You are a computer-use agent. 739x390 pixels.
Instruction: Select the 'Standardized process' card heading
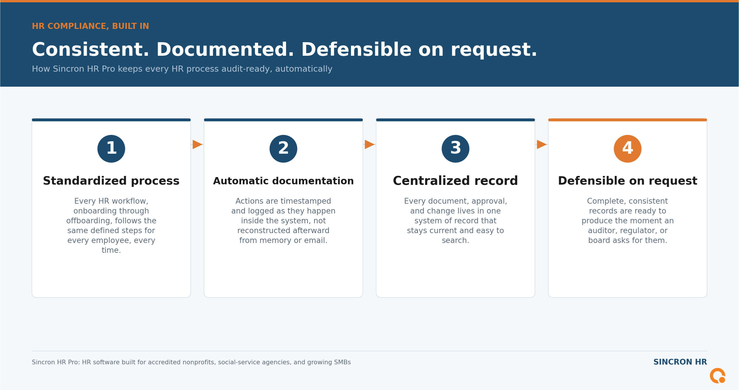coord(111,181)
